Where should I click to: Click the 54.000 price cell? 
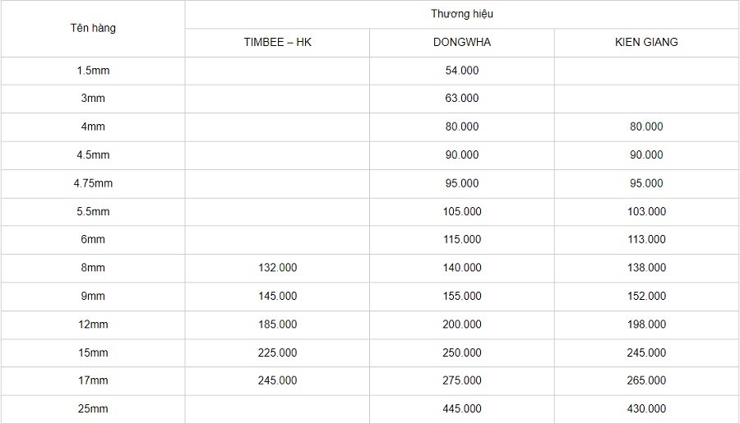[461, 71]
